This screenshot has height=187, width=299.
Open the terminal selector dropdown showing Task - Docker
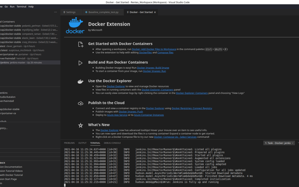[279, 143]
